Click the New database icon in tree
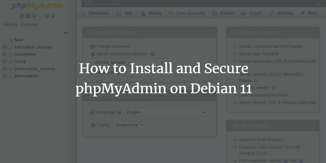Viewport: 326px width, 163px height. tap(11, 40)
